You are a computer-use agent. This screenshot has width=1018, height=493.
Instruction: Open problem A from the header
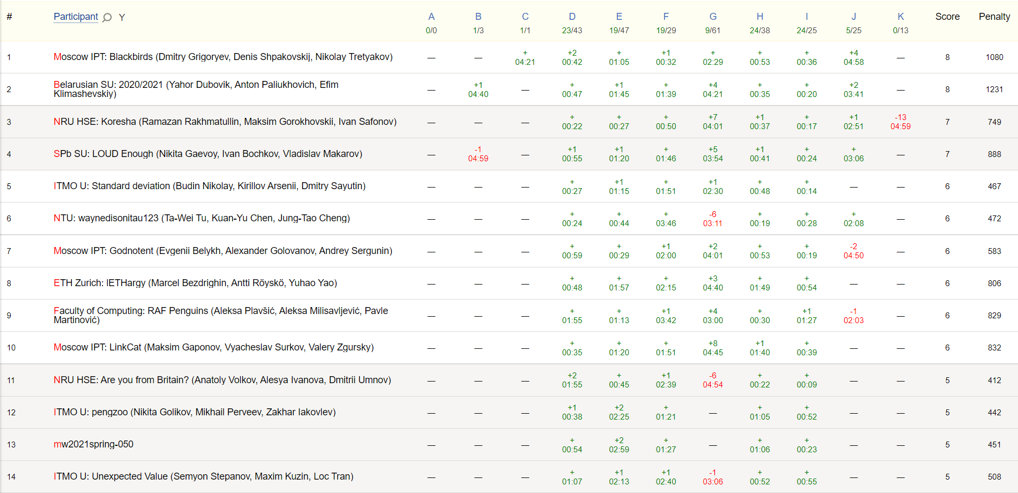(431, 17)
